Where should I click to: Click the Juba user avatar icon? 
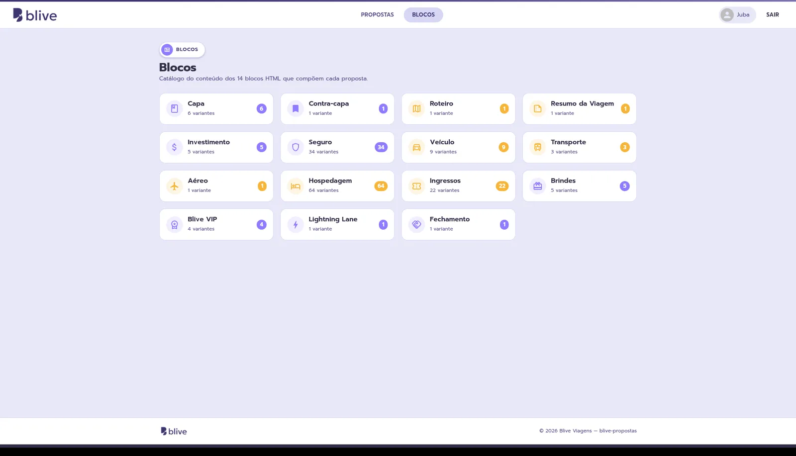pos(727,15)
